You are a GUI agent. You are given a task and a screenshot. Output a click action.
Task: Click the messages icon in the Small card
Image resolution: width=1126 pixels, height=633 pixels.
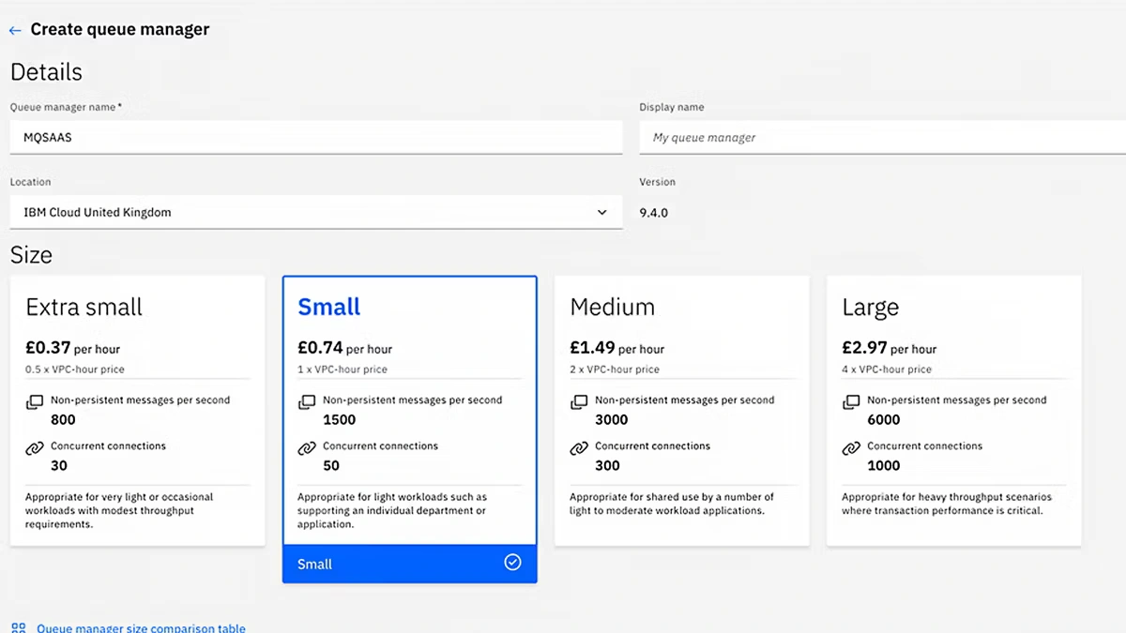click(x=307, y=402)
